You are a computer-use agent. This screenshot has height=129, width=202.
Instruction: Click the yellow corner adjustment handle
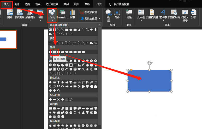[x=131, y=70]
